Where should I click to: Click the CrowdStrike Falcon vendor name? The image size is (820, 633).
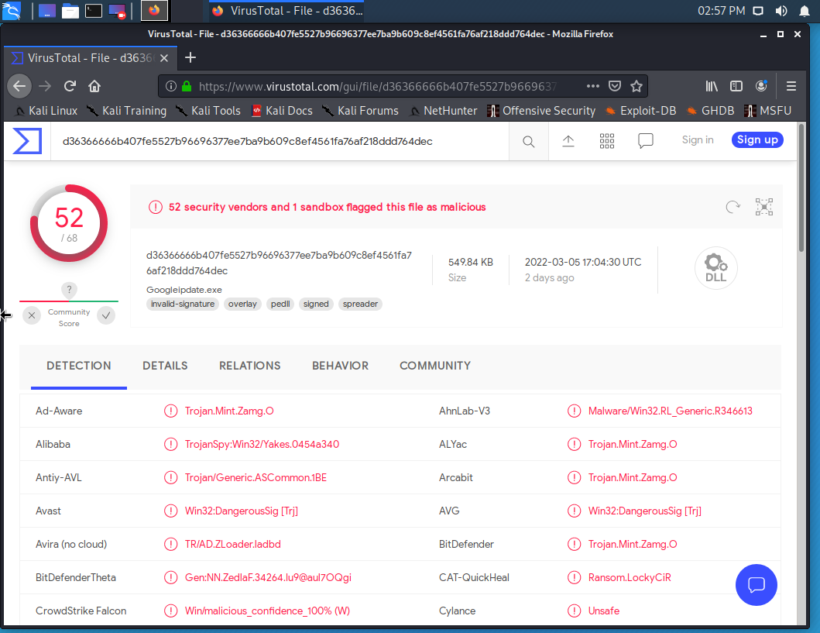coord(81,611)
